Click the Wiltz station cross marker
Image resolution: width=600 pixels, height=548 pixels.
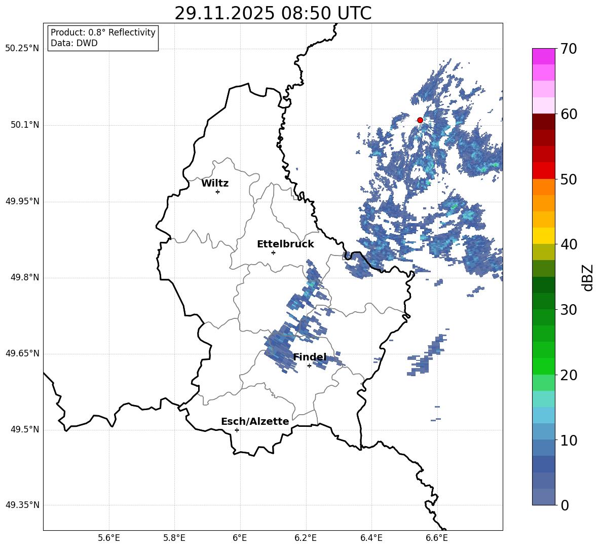point(217,192)
